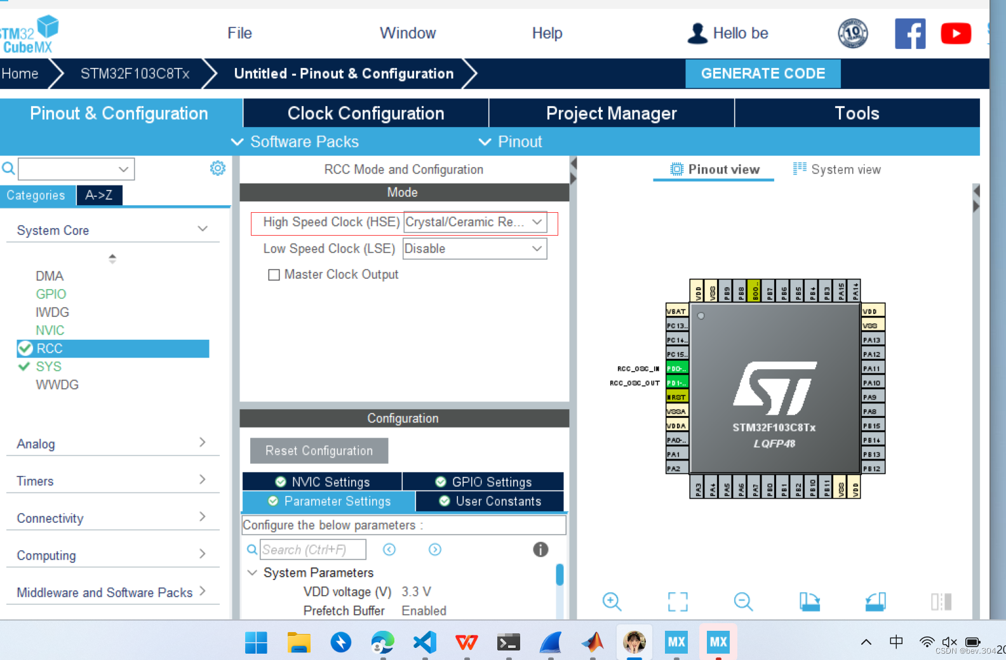Open High Speed Clock (HSE) dropdown
The height and width of the screenshot is (660, 1006).
(475, 222)
